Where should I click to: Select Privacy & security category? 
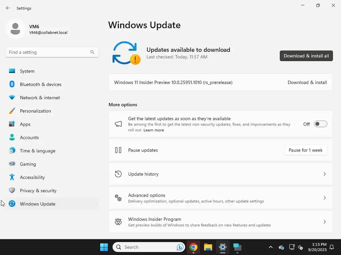click(38, 191)
